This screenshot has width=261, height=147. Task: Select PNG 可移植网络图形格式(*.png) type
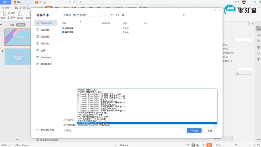(x=147, y=117)
